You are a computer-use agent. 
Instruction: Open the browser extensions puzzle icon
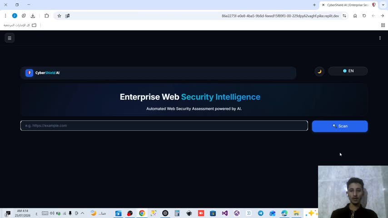[x=46, y=16]
